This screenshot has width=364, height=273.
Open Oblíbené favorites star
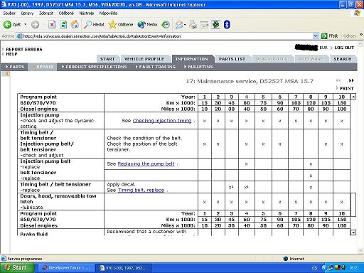[121, 24]
